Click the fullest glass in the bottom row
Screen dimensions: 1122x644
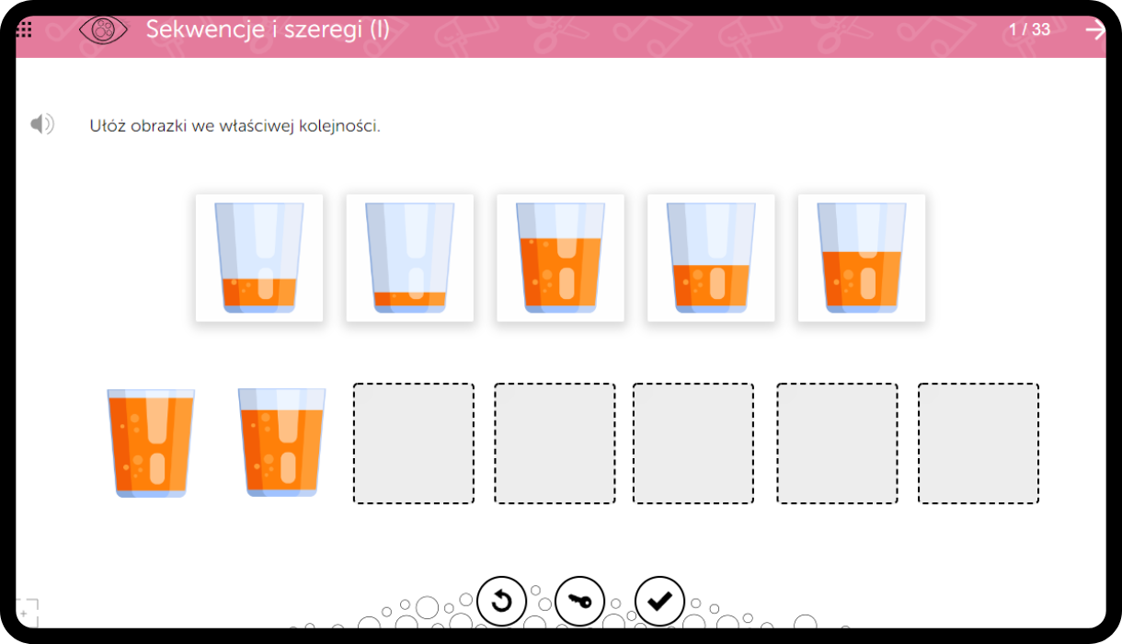pyautogui.click(x=151, y=443)
